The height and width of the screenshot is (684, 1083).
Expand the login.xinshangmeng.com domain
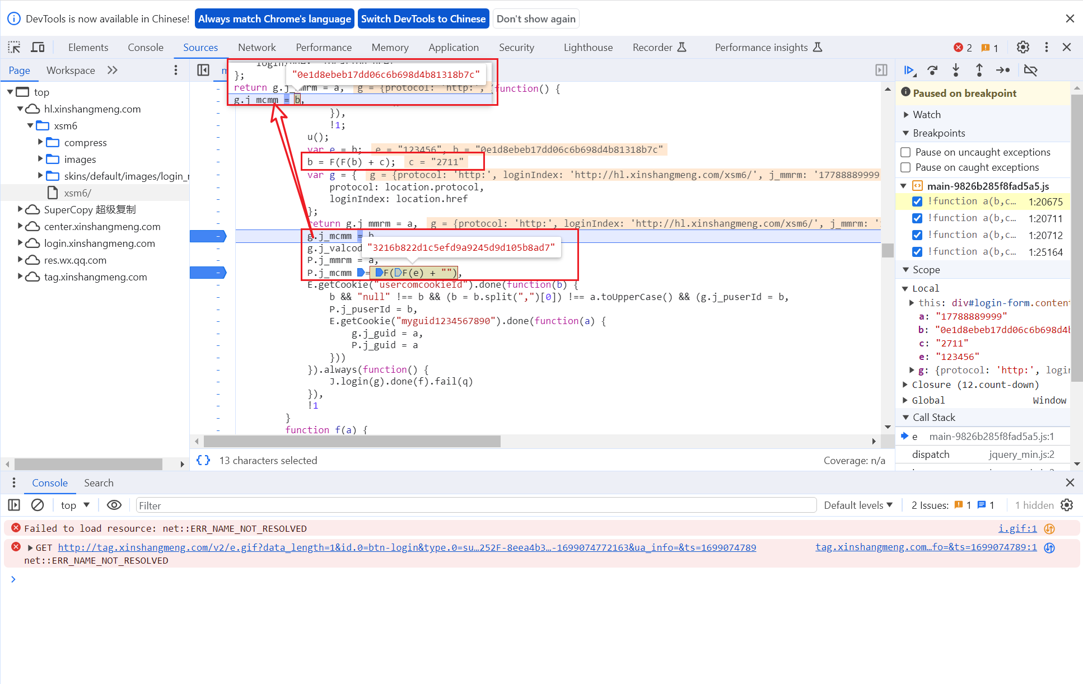tap(21, 243)
